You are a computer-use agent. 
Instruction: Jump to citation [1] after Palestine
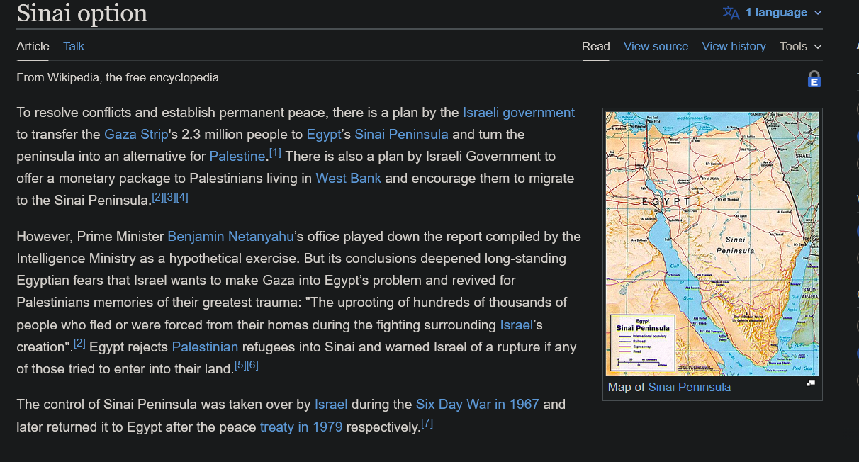(x=275, y=152)
